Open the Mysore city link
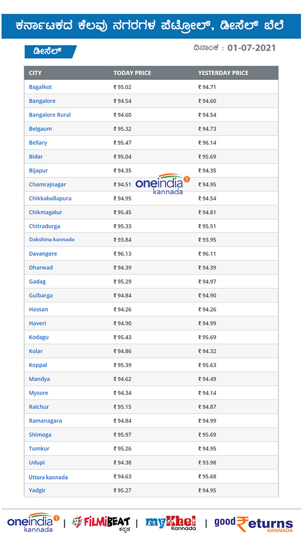 click(x=39, y=393)
